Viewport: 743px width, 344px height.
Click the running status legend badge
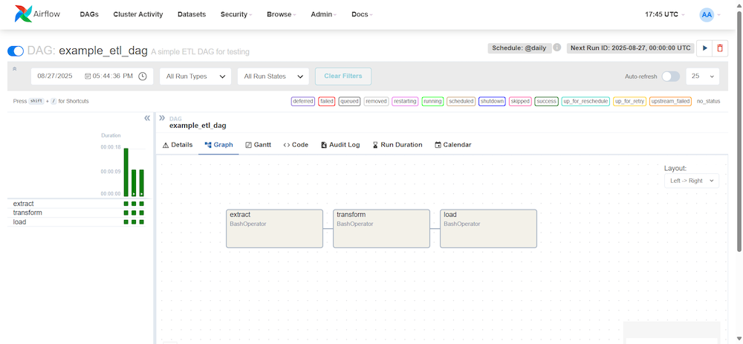432,101
